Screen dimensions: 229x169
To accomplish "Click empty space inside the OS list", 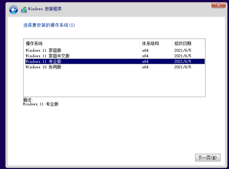I will click(x=114, y=83).
